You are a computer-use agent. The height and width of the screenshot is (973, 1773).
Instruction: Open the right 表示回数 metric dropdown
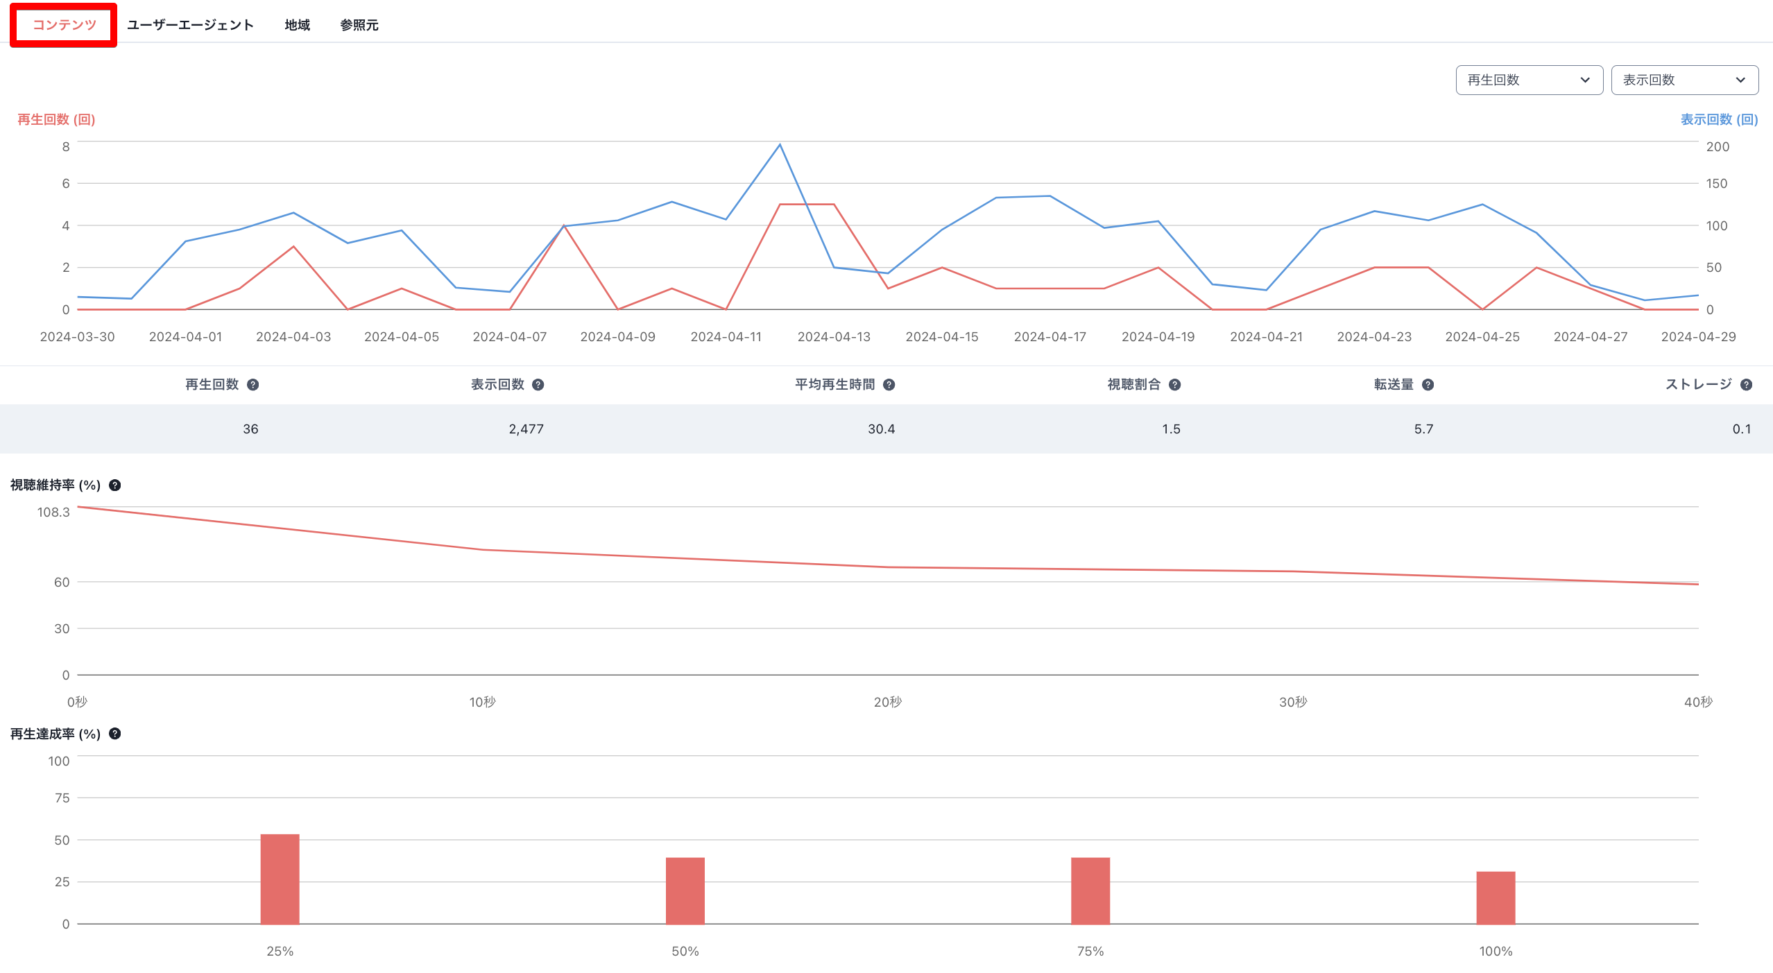(1684, 80)
